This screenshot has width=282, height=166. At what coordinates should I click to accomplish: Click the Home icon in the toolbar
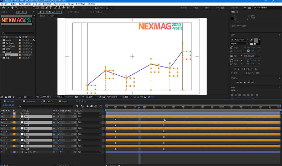click(4, 7)
